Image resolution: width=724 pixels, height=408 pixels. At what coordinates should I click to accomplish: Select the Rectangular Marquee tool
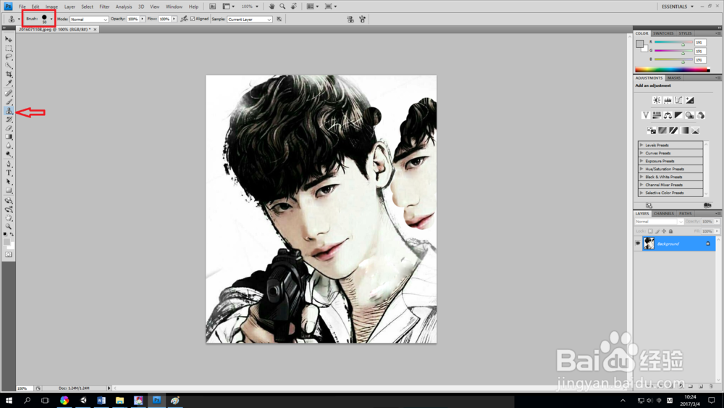pos(8,48)
